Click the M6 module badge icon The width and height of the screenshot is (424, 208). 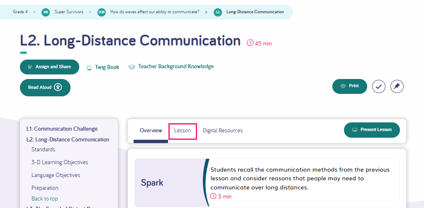(x=46, y=12)
